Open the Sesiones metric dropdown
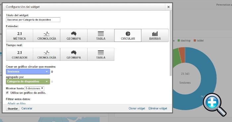 (x=28, y=71)
